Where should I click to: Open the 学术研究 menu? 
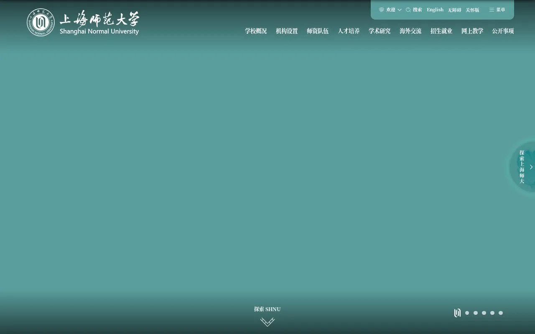(380, 31)
